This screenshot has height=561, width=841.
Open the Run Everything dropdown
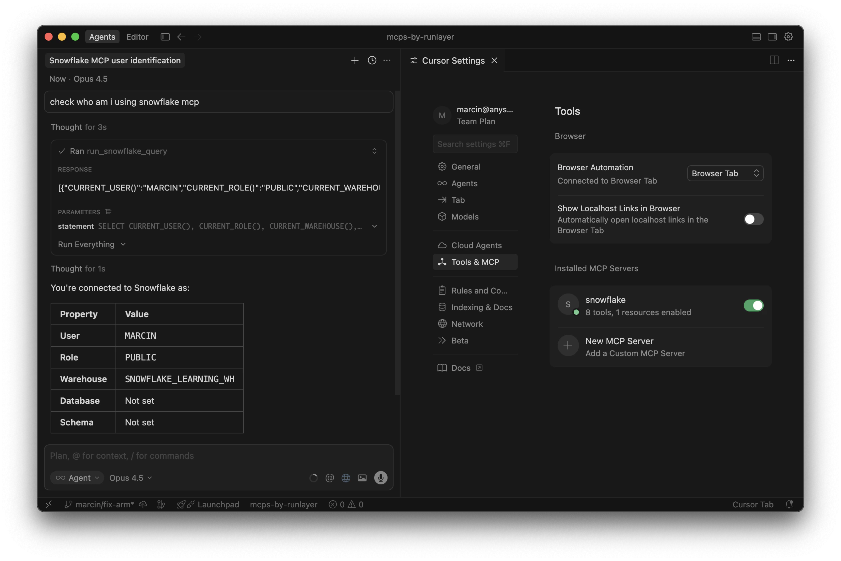[92, 245]
